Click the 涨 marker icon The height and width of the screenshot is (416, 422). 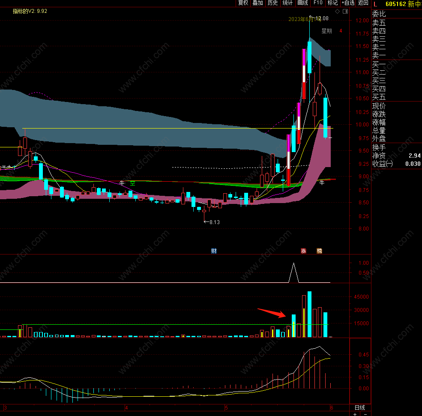tap(304, 251)
